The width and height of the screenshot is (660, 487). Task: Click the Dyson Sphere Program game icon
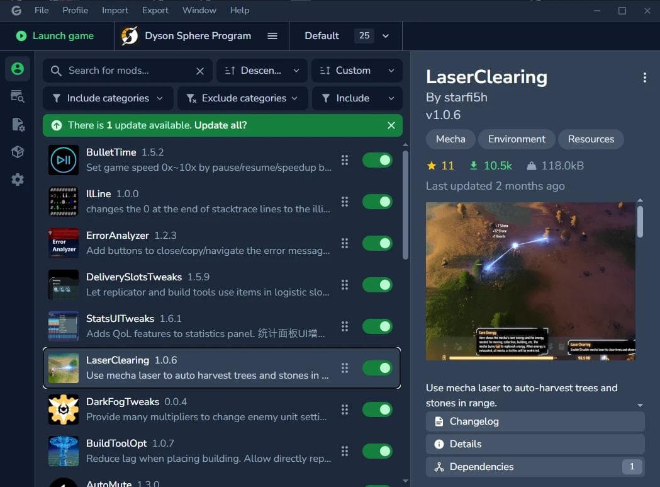(130, 36)
